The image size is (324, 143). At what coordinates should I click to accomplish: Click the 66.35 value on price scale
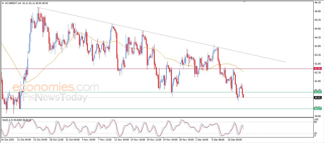pyautogui.click(x=318, y=3)
